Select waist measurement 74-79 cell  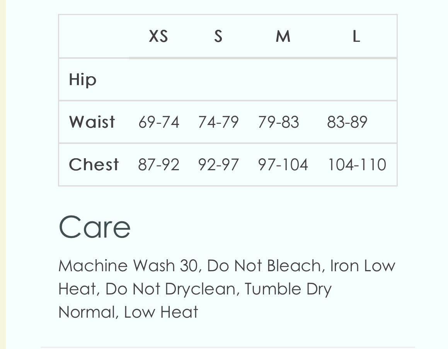point(218,122)
